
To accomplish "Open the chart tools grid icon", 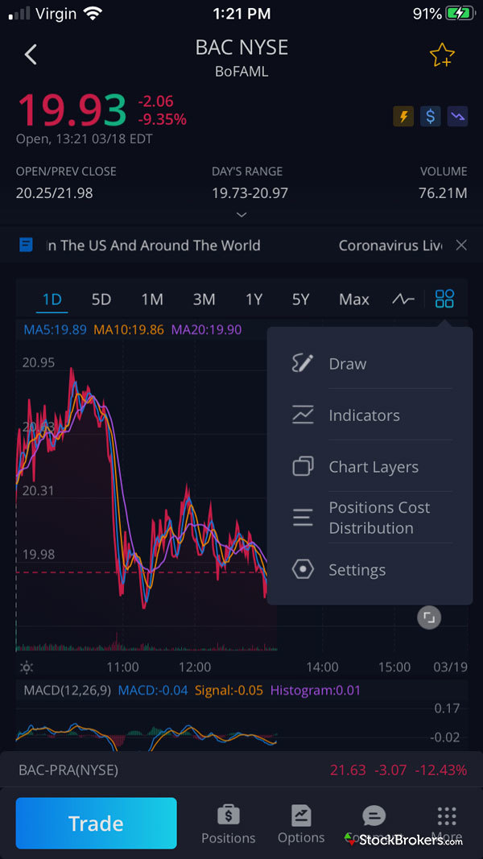I will [444, 299].
